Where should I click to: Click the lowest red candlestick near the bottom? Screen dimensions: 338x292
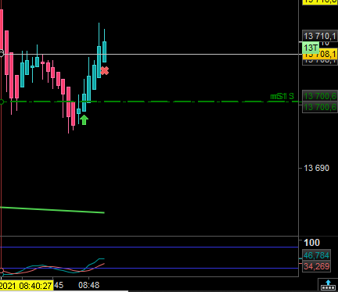(x=73, y=114)
